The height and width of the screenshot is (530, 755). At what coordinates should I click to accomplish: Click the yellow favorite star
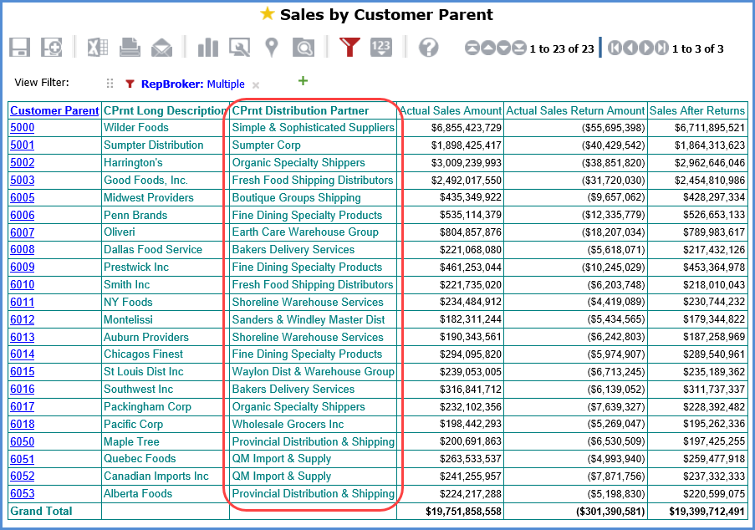click(267, 14)
